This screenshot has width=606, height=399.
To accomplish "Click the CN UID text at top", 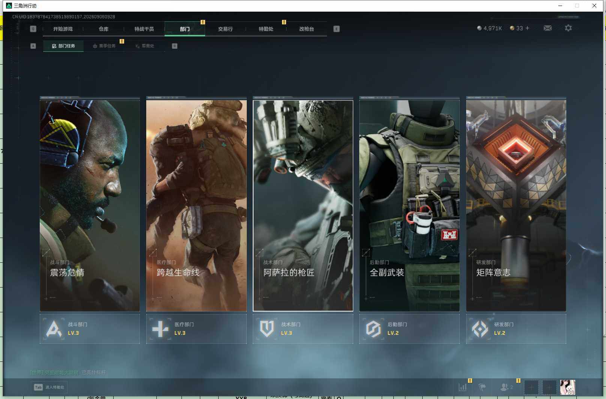I will (64, 17).
